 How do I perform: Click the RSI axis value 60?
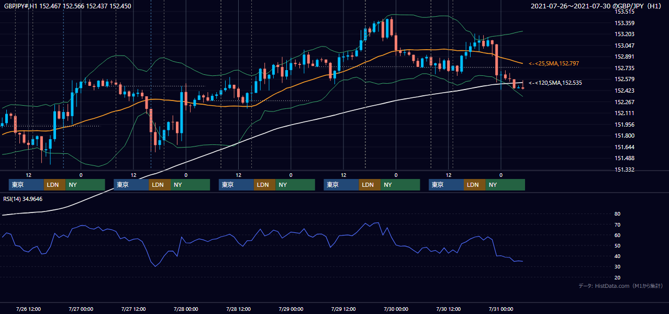[618, 235]
